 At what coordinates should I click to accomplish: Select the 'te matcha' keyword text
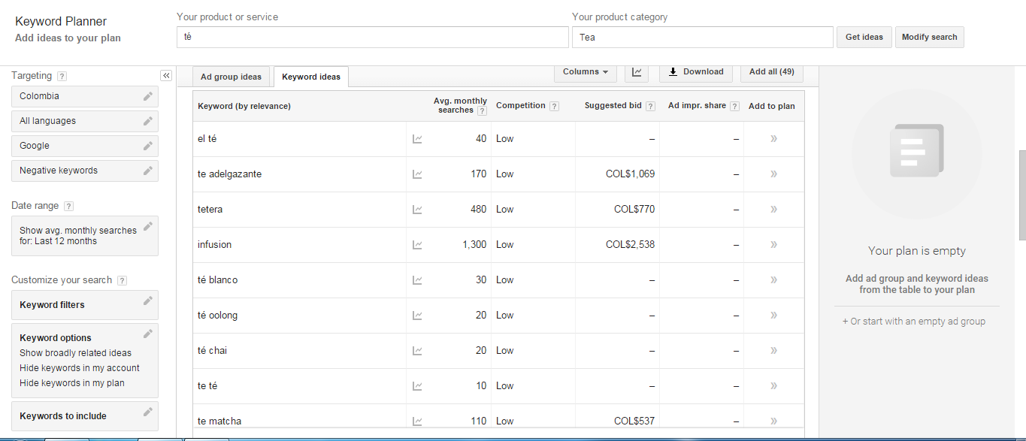(x=219, y=421)
